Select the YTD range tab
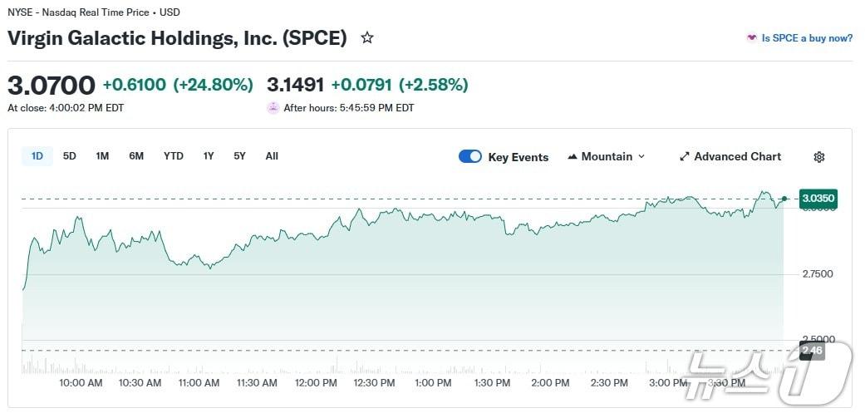Viewport: 865px width, 418px height. pos(174,156)
